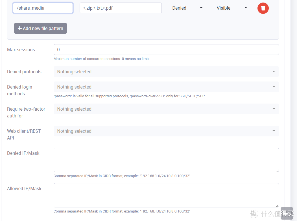Click Add new file pattern button
Viewport: 297px width, 221px height.
point(40,28)
